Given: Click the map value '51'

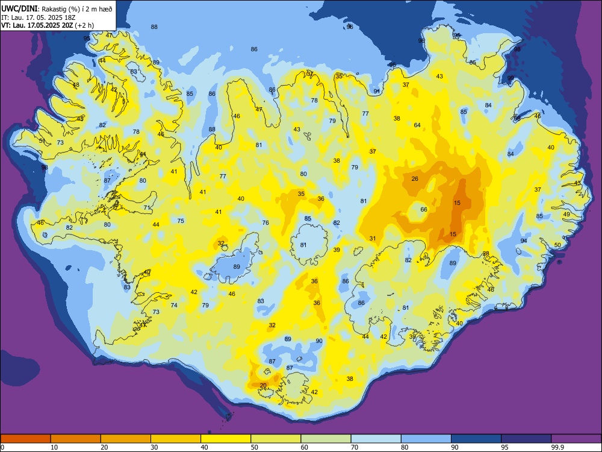Looking at the screenshot, I should [x=42, y=140].
